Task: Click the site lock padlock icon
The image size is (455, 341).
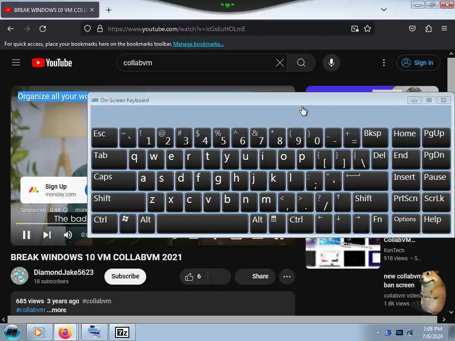Action: point(100,29)
